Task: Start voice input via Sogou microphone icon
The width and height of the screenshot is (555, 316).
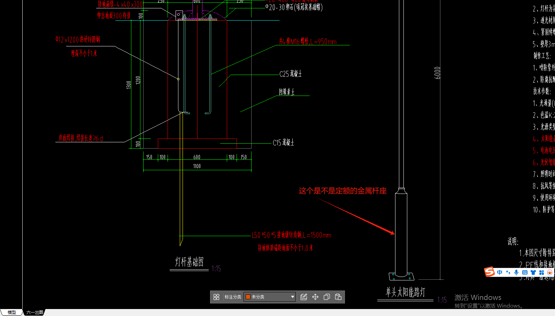Action: click(x=516, y=272)
